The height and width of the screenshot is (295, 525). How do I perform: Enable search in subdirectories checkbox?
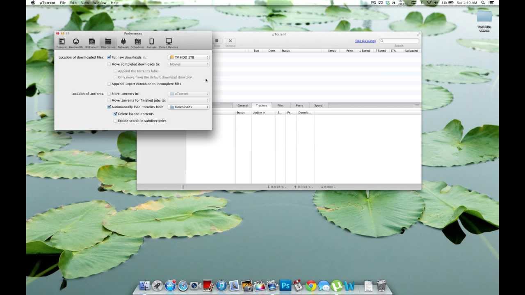(x=116, y=121)
